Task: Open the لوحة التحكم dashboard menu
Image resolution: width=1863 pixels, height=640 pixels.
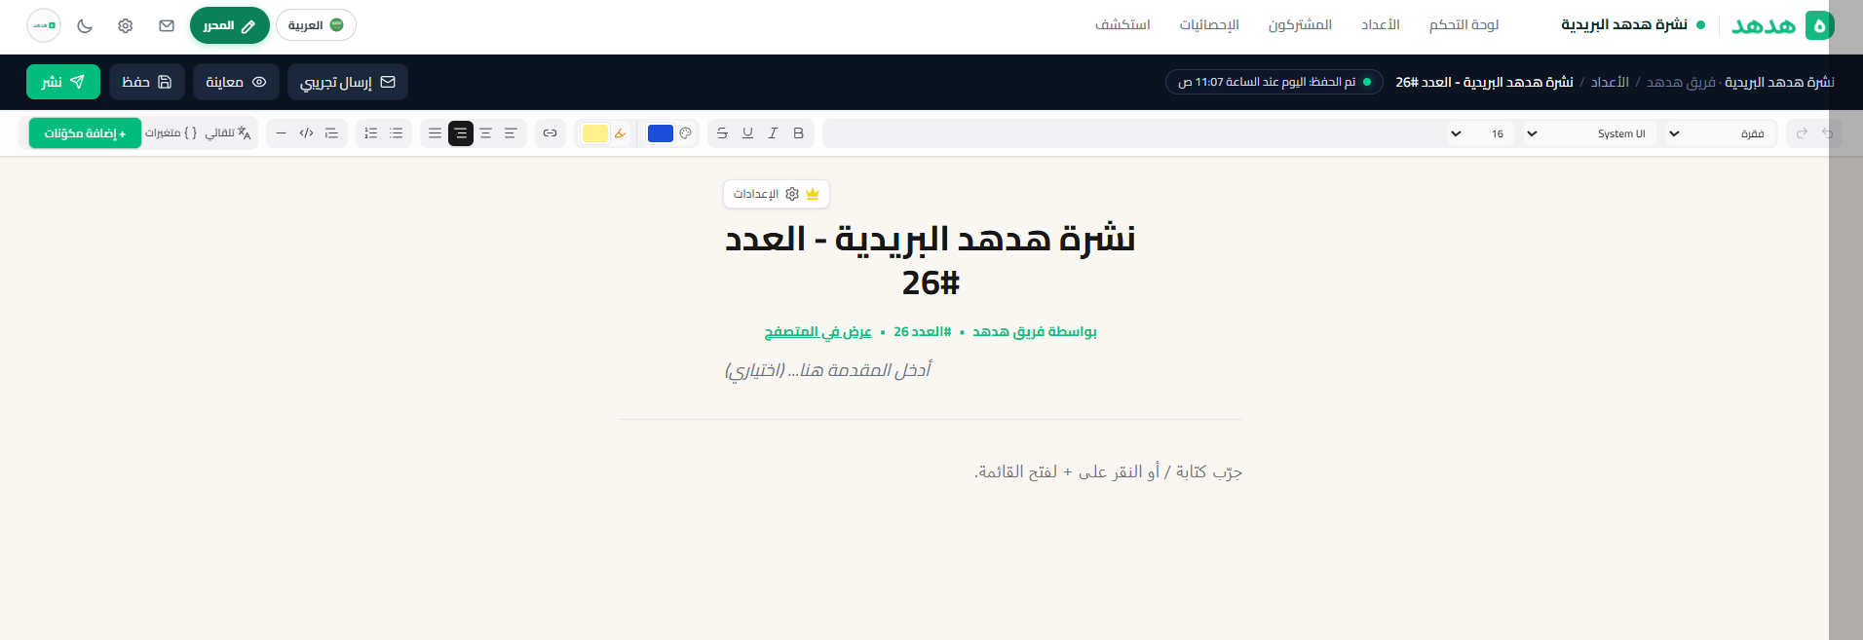Action: click(x=1464, y=24)
